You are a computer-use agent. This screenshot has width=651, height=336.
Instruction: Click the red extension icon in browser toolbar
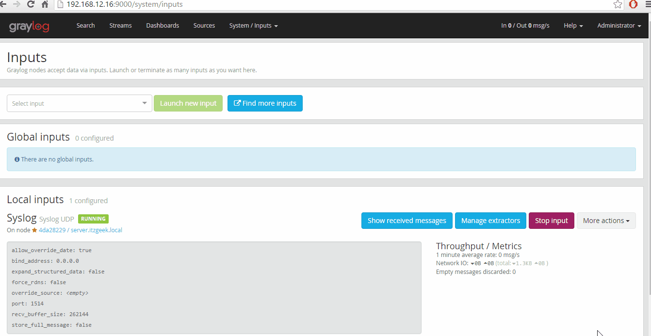pos(633,4)
